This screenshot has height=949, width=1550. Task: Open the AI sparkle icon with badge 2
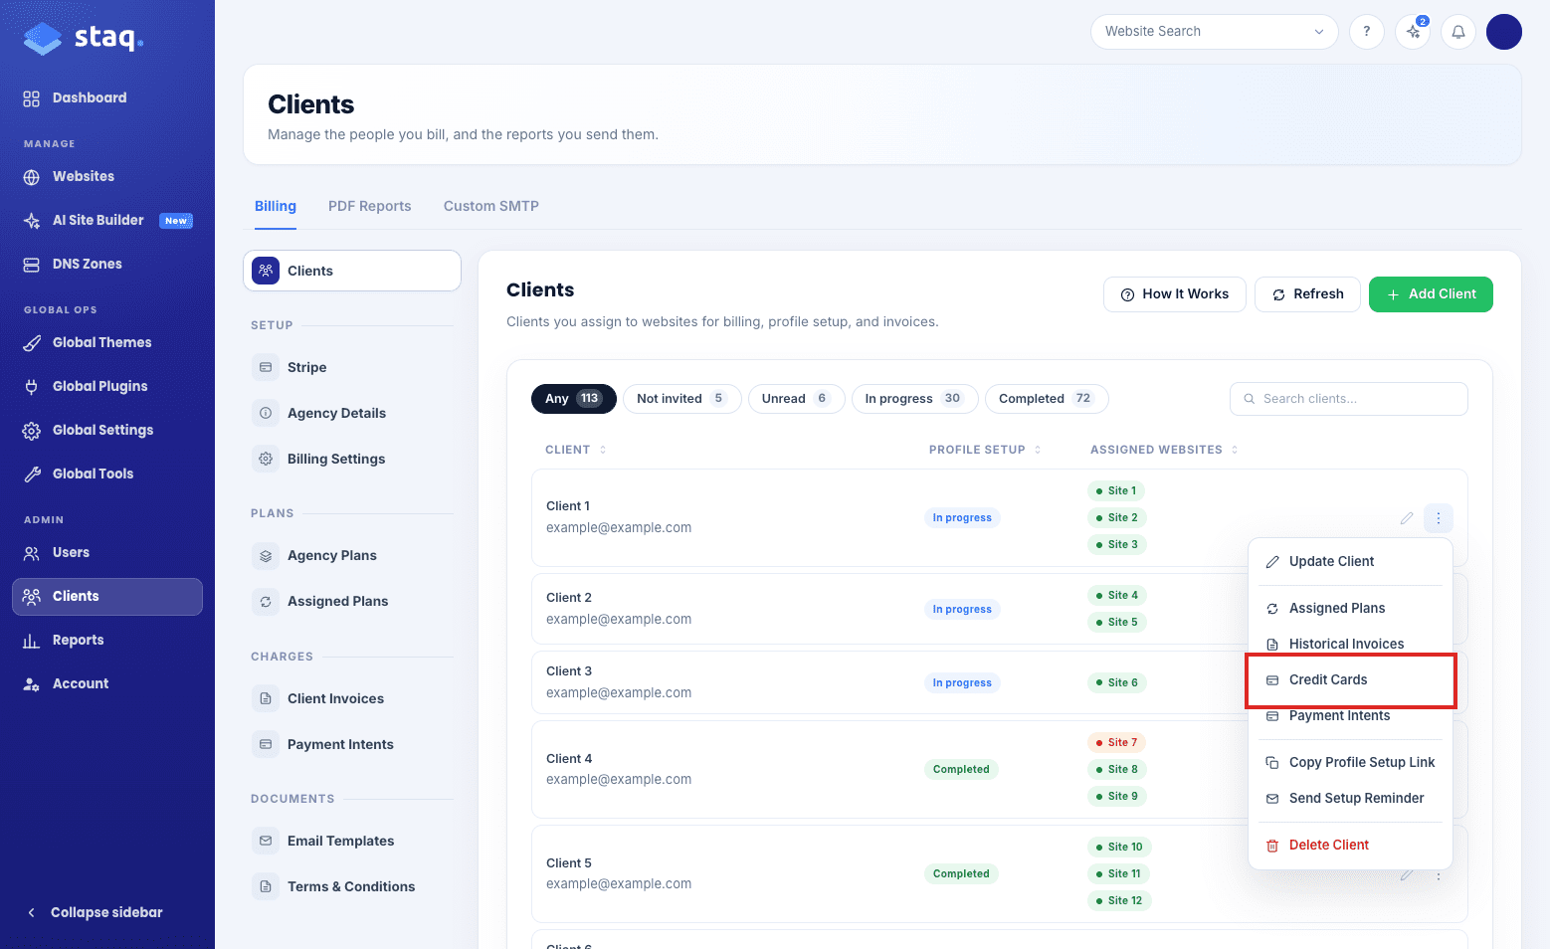1413,32
